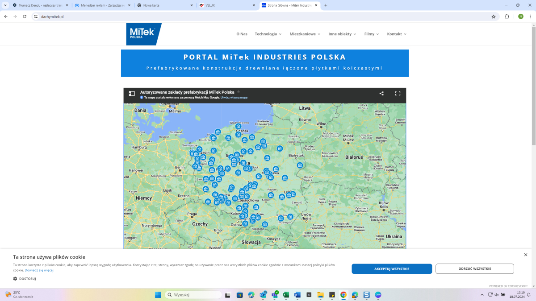Go back in browser history
The width and height of the screenshot is (536, 301).
coord(6,16)
